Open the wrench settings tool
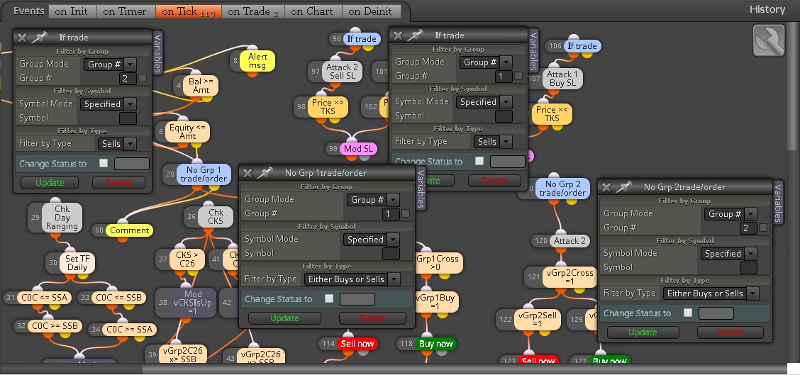Screen dimensions: 800x375 [x=768, y=40]
